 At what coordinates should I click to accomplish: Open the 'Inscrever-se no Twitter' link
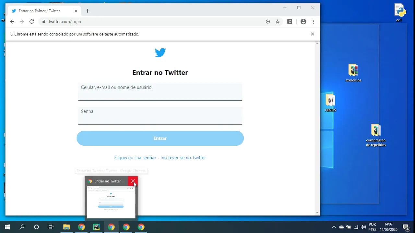coord(183,158)
